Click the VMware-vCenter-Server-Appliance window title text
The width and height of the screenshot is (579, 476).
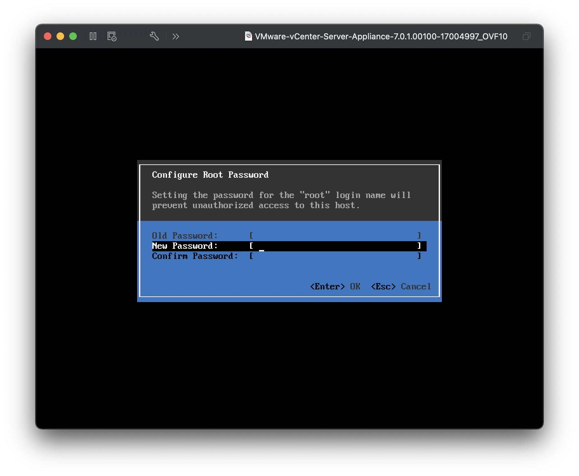tap(381, 36)
